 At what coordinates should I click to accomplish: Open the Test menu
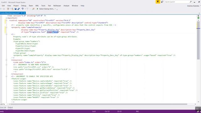[49, 6]
